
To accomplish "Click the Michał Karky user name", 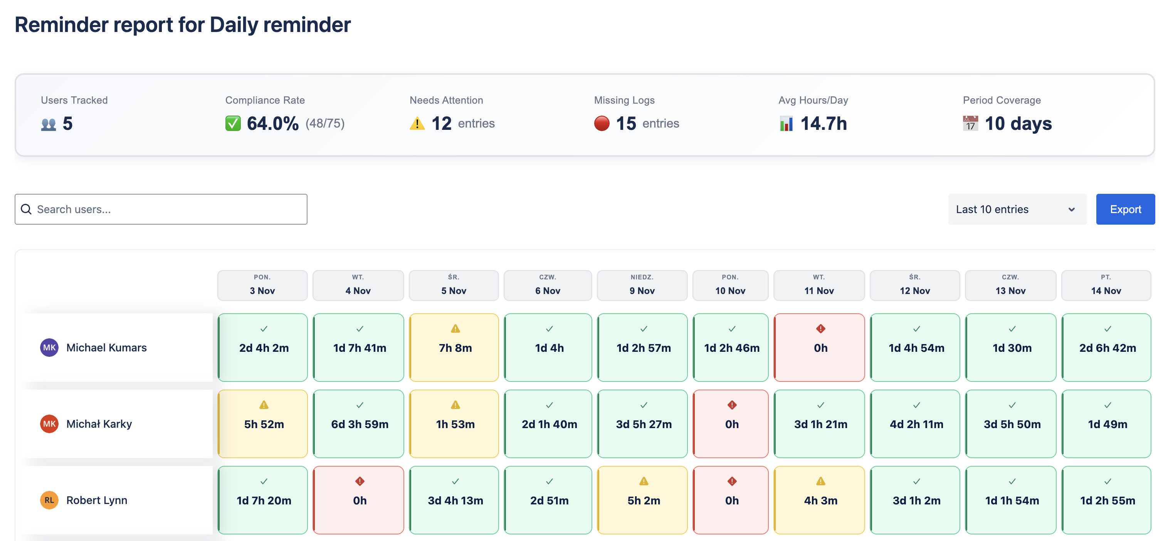I will coord(99,424).
